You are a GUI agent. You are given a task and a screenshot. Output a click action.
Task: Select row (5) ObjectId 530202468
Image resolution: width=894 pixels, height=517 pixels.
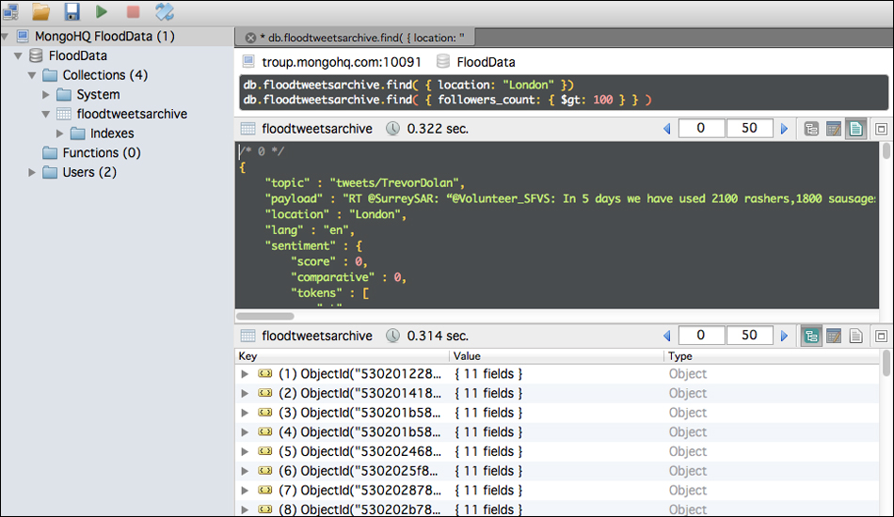(558, 451)
